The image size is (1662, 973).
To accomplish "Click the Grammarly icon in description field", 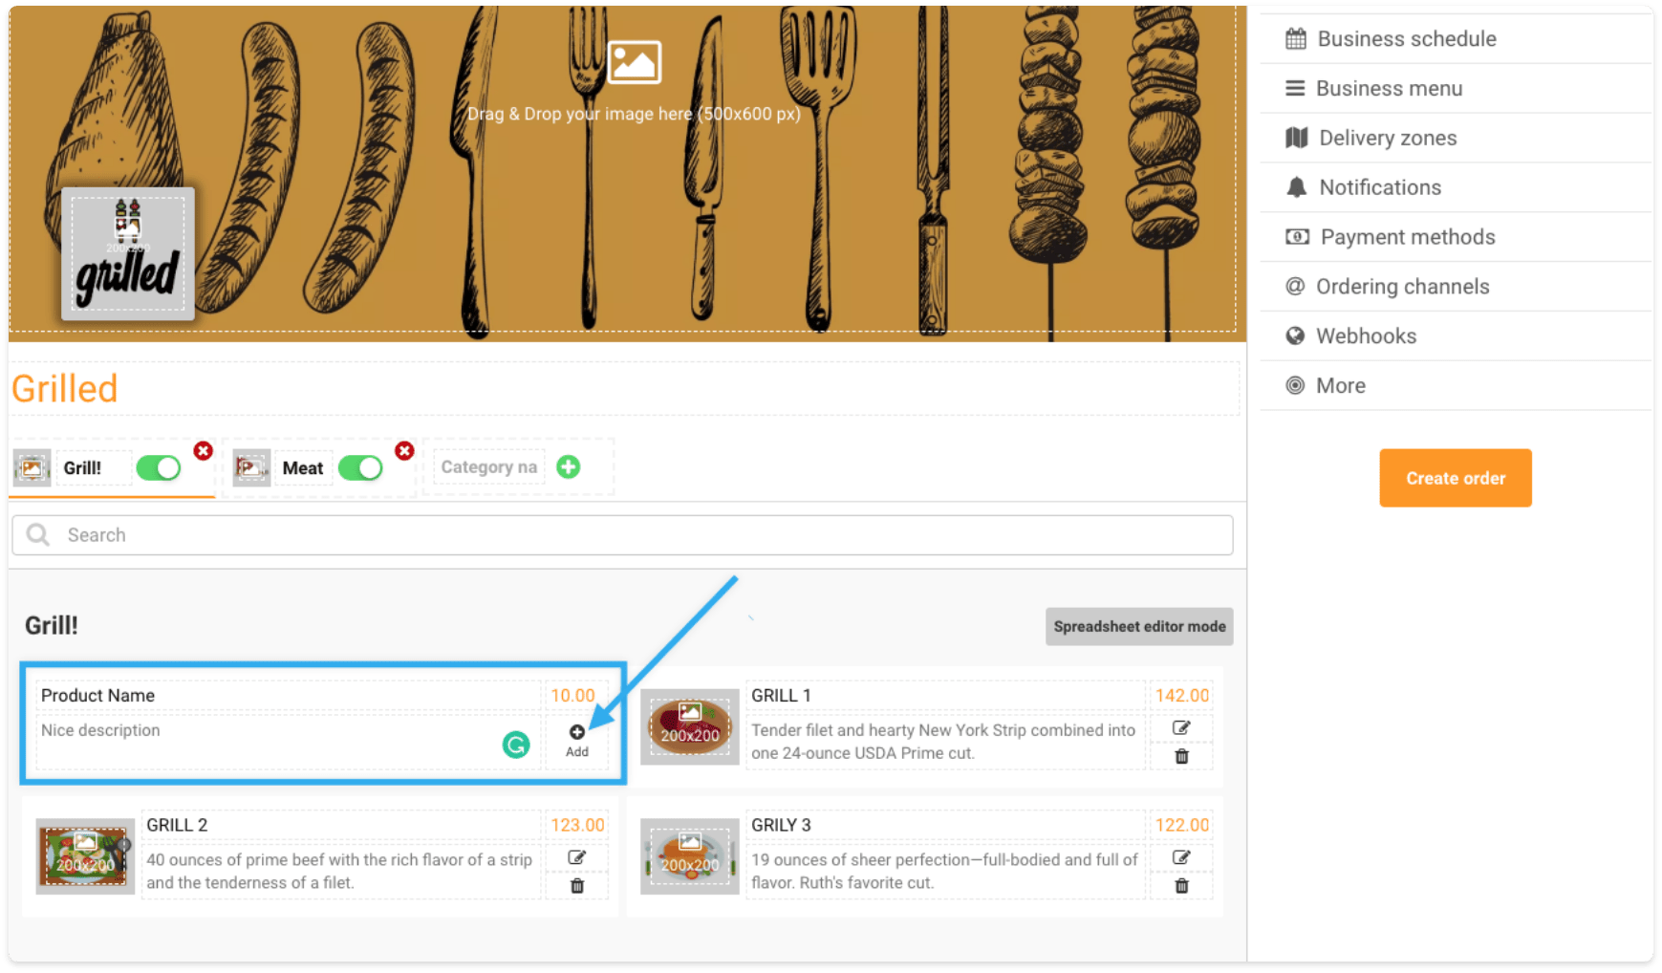I will click(x=516, y=745).
